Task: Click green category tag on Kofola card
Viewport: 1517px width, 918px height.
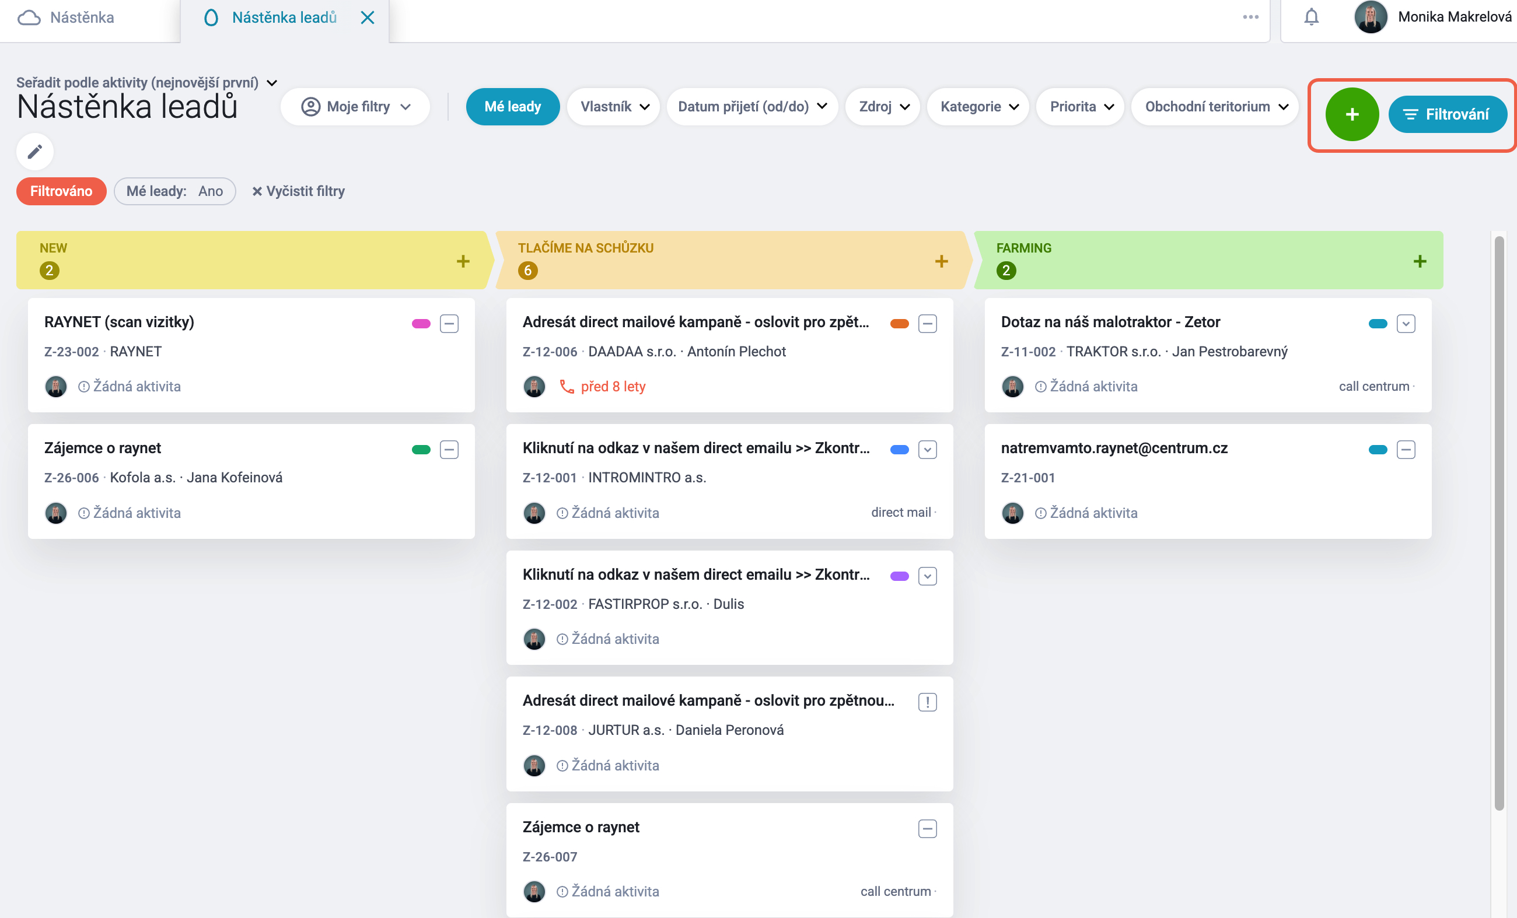Action: click(421, 450)
